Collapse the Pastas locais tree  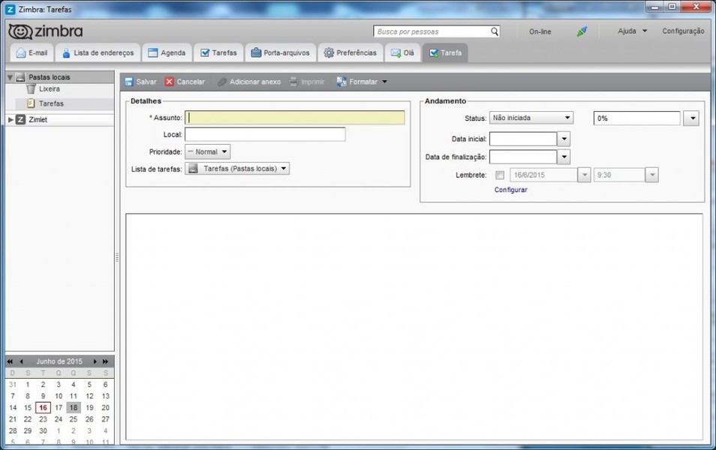coord(10,77)
